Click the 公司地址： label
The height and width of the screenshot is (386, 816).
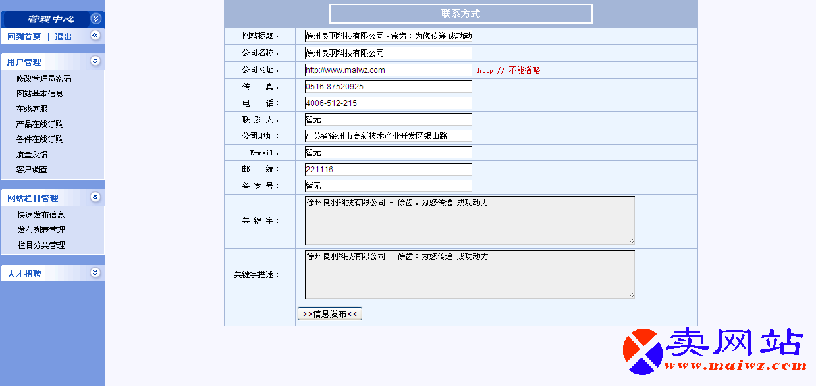(x=261, y=136)
